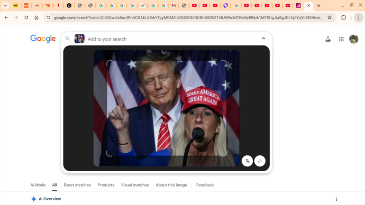Open a new browser tab

319,6
